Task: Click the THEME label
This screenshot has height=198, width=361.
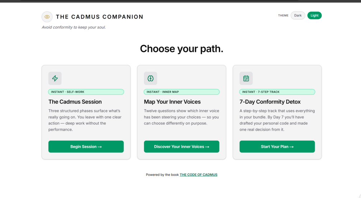Action: click(283, 15)
